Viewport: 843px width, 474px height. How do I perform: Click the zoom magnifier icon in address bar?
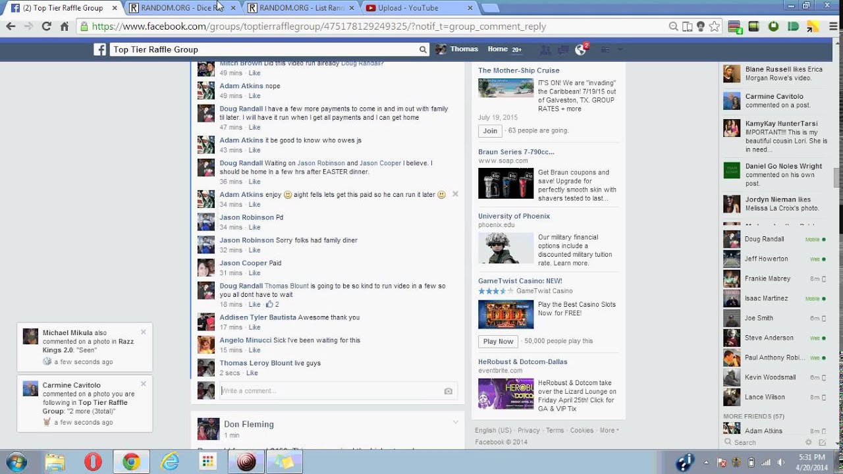[673, 26]
